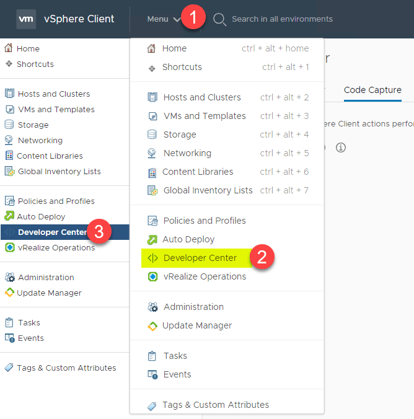Open VMs and Templates label in sidebar

56,109
